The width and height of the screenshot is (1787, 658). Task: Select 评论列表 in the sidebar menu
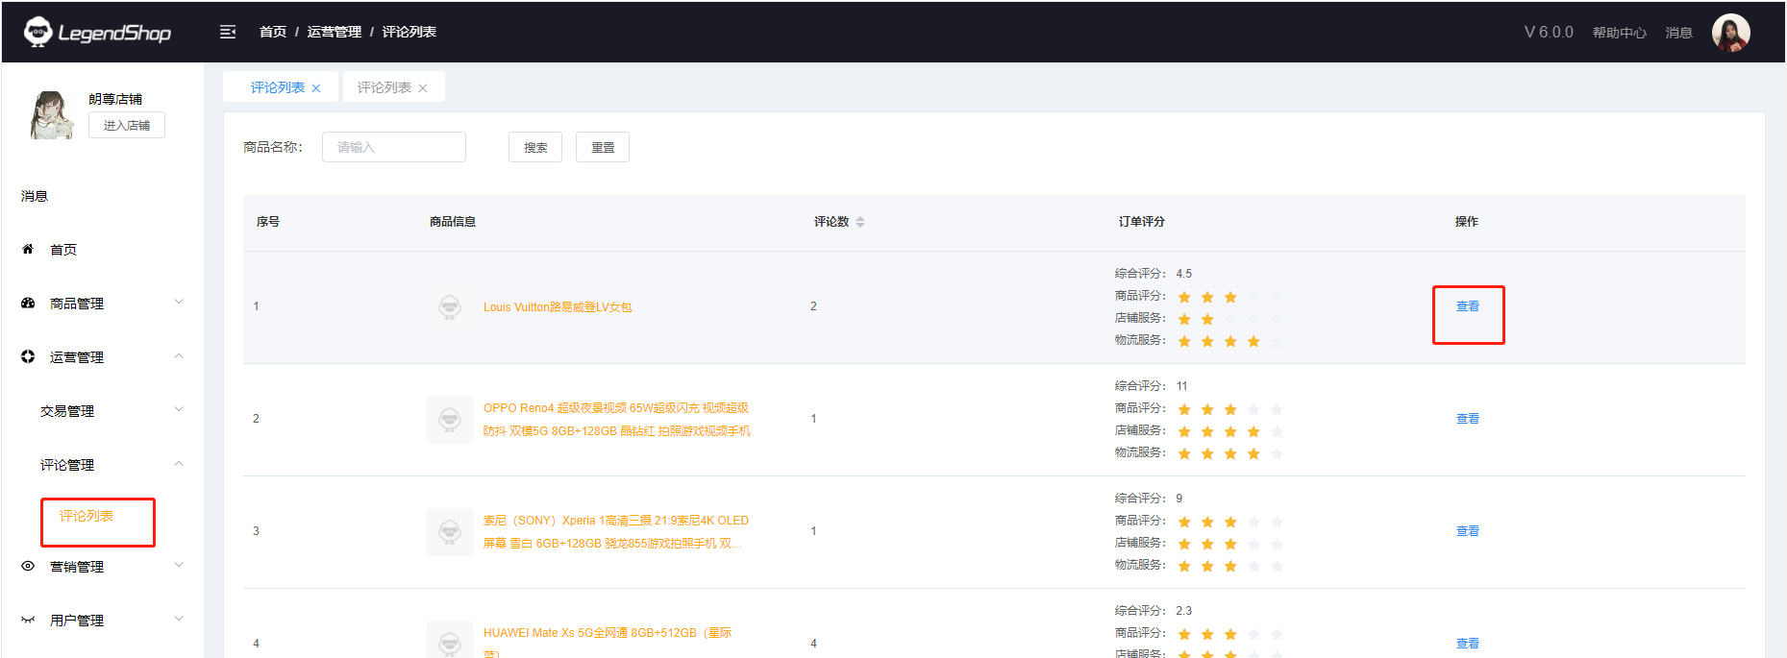click(87, 517)
